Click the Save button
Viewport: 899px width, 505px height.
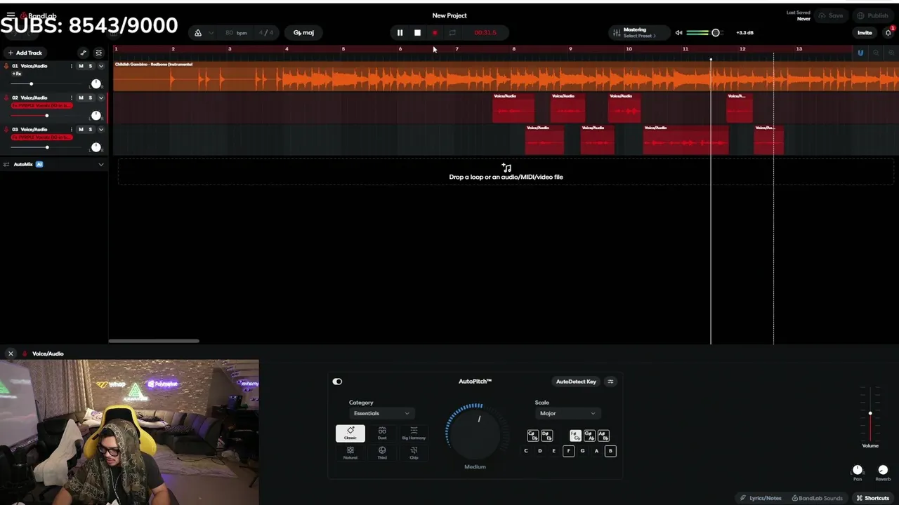tap(830, 15)
